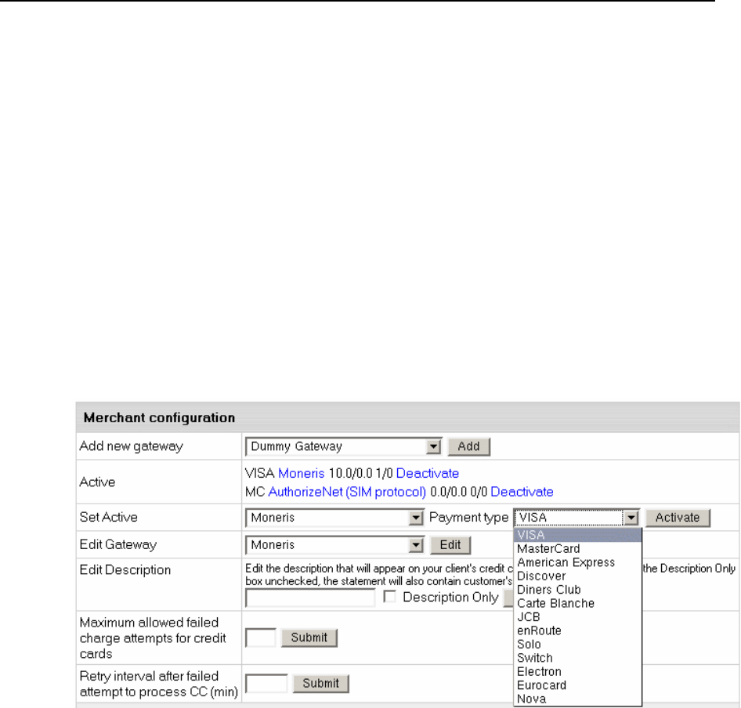Pick Diners Club payment type

(x=577, y=590)
